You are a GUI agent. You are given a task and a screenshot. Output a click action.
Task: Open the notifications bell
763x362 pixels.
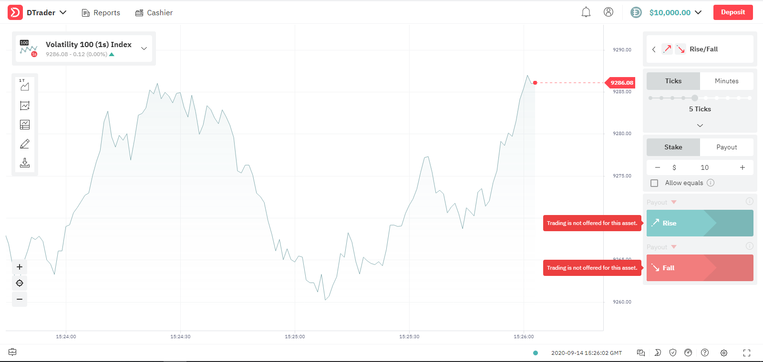[586, 12]
